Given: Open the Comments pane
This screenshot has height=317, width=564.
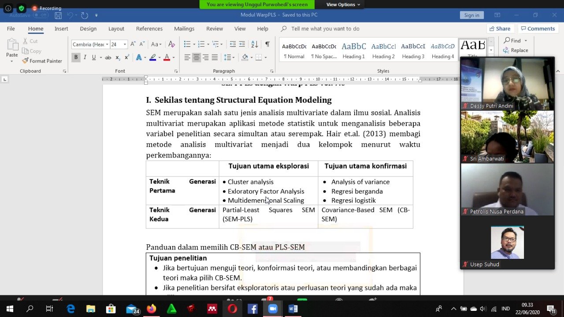Looking at the screenshot, I should (x=538, y=29).
